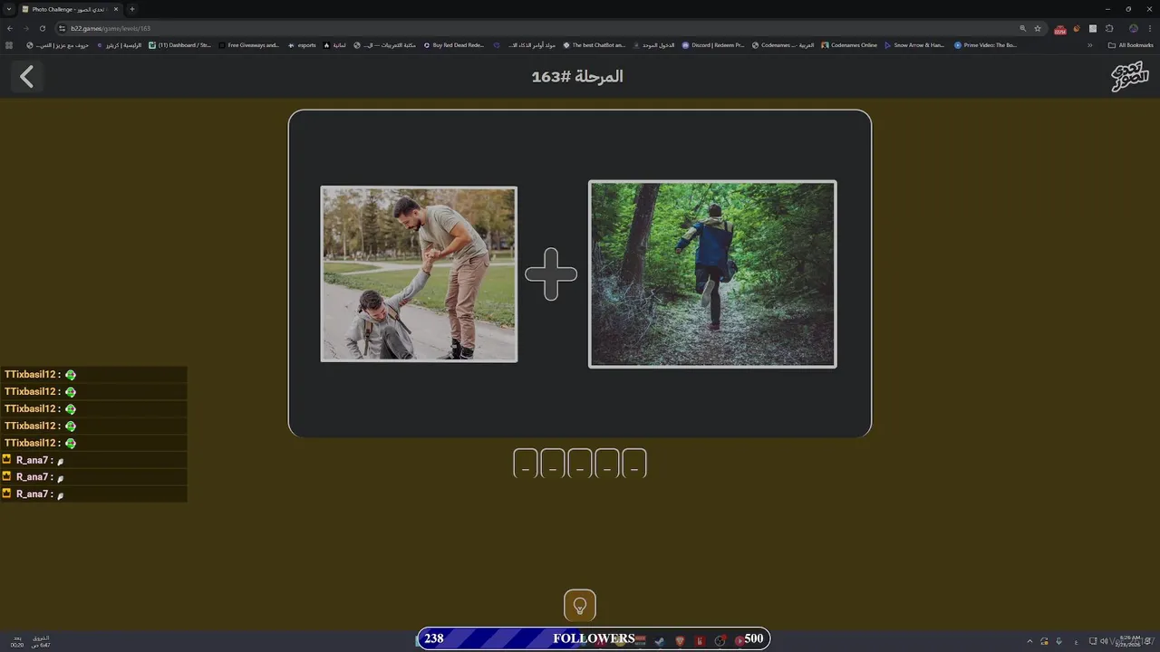This screenshot has height=652, width=1160.
Task: Switch to the Photo Challenge browser tab
Action: point(71,9)
